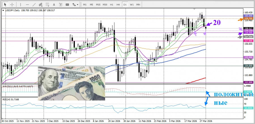Switch to the H4 timeframe
The image size is (255, 124).
tap(118, 5)
